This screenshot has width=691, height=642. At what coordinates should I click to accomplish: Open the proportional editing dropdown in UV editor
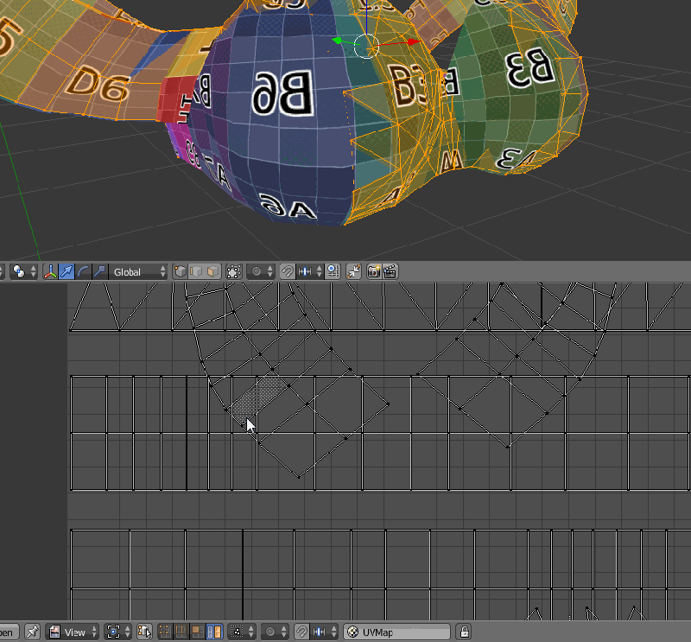pos(283,631)
